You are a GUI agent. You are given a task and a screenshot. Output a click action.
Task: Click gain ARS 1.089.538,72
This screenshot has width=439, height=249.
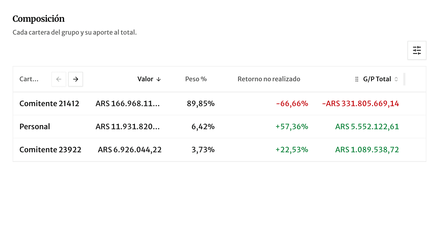(367, 150)
